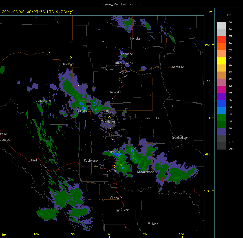Click the Limestone label
The width and height of the screenshot is (243, 238).
43,101
